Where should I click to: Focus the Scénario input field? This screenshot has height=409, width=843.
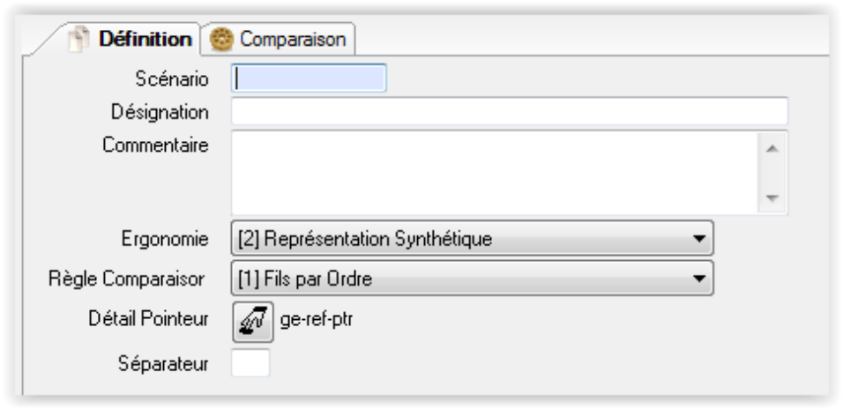coord(309,78)
